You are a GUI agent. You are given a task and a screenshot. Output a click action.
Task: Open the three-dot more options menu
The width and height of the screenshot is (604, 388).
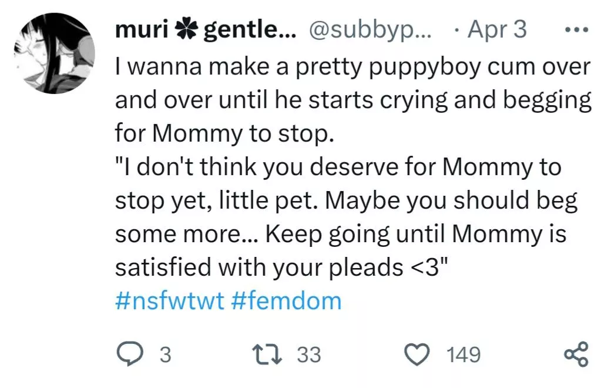click(576, 29)
